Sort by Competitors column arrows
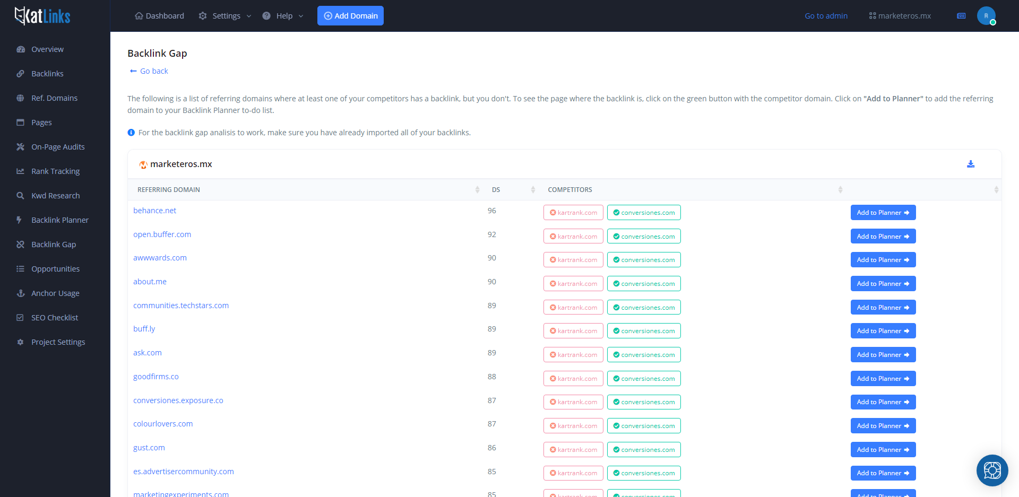 [x=840, y=190]
